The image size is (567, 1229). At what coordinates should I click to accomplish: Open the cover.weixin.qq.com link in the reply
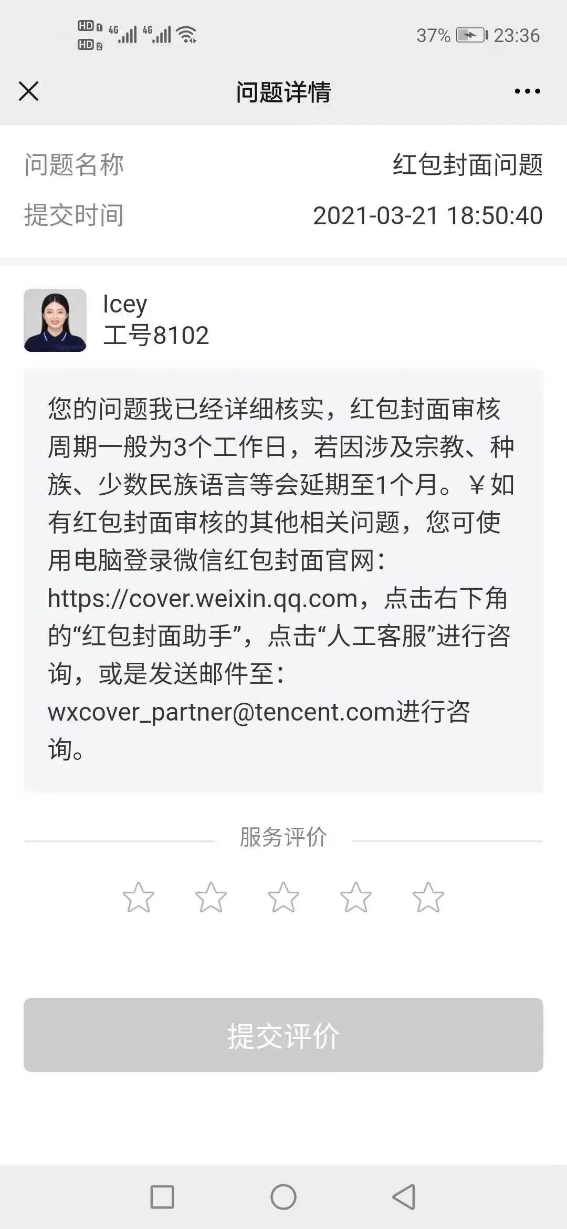[203, 599]
